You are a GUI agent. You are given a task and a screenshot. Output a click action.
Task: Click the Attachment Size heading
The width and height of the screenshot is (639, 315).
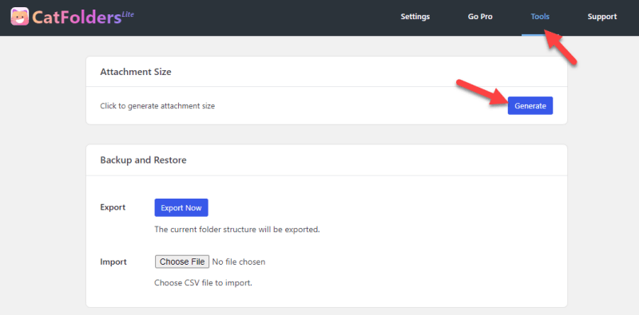coord(136,72)
